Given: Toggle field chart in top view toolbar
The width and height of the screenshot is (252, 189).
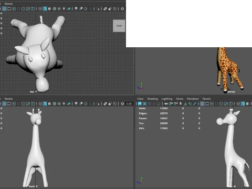Looking at the screenshot, I should pyautogui.click(x=23, y=9).
